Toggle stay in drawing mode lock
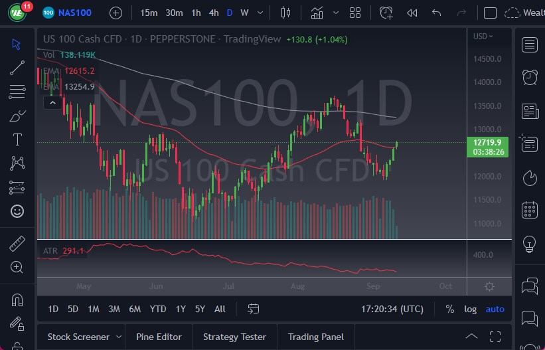 [17, 323]
